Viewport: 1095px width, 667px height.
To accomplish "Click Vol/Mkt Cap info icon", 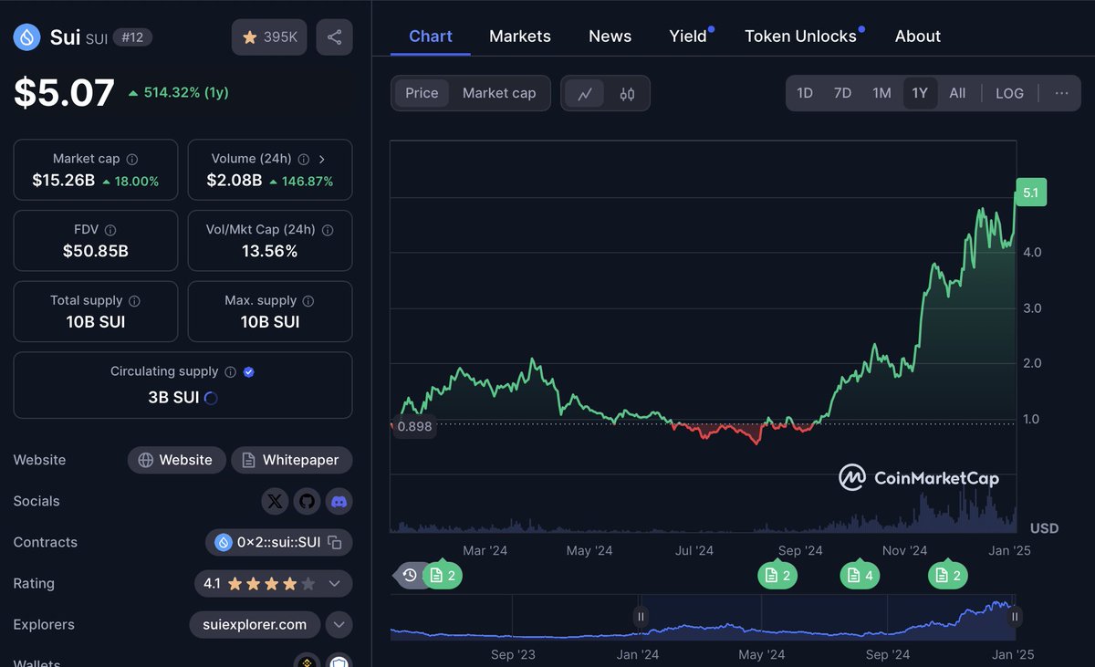I will pos(328,230).
